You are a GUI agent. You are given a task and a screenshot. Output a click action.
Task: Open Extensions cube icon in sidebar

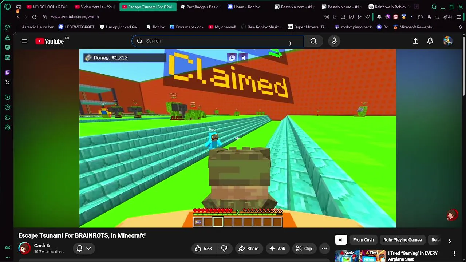tap(7, 118)
